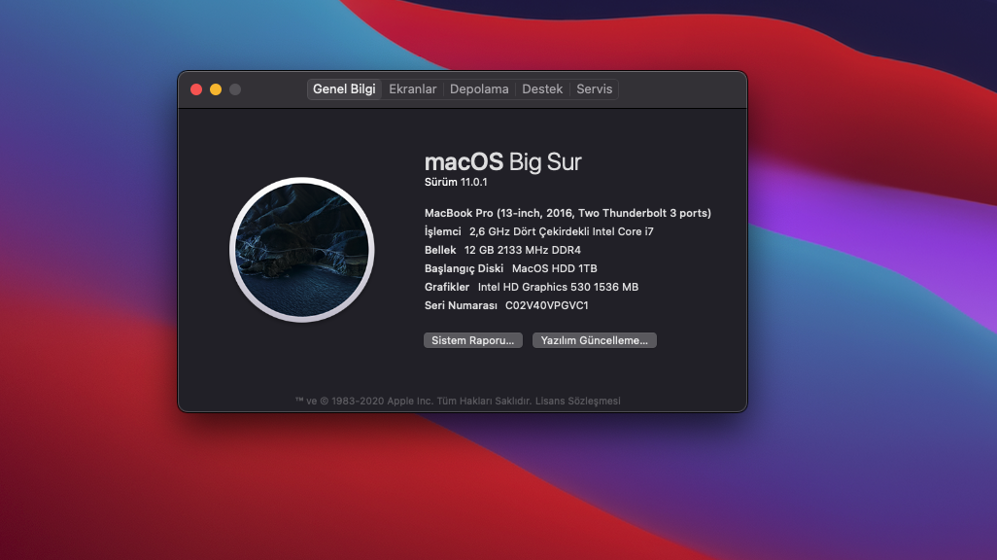
Task: Close the window with the red button
Action: 196,89
